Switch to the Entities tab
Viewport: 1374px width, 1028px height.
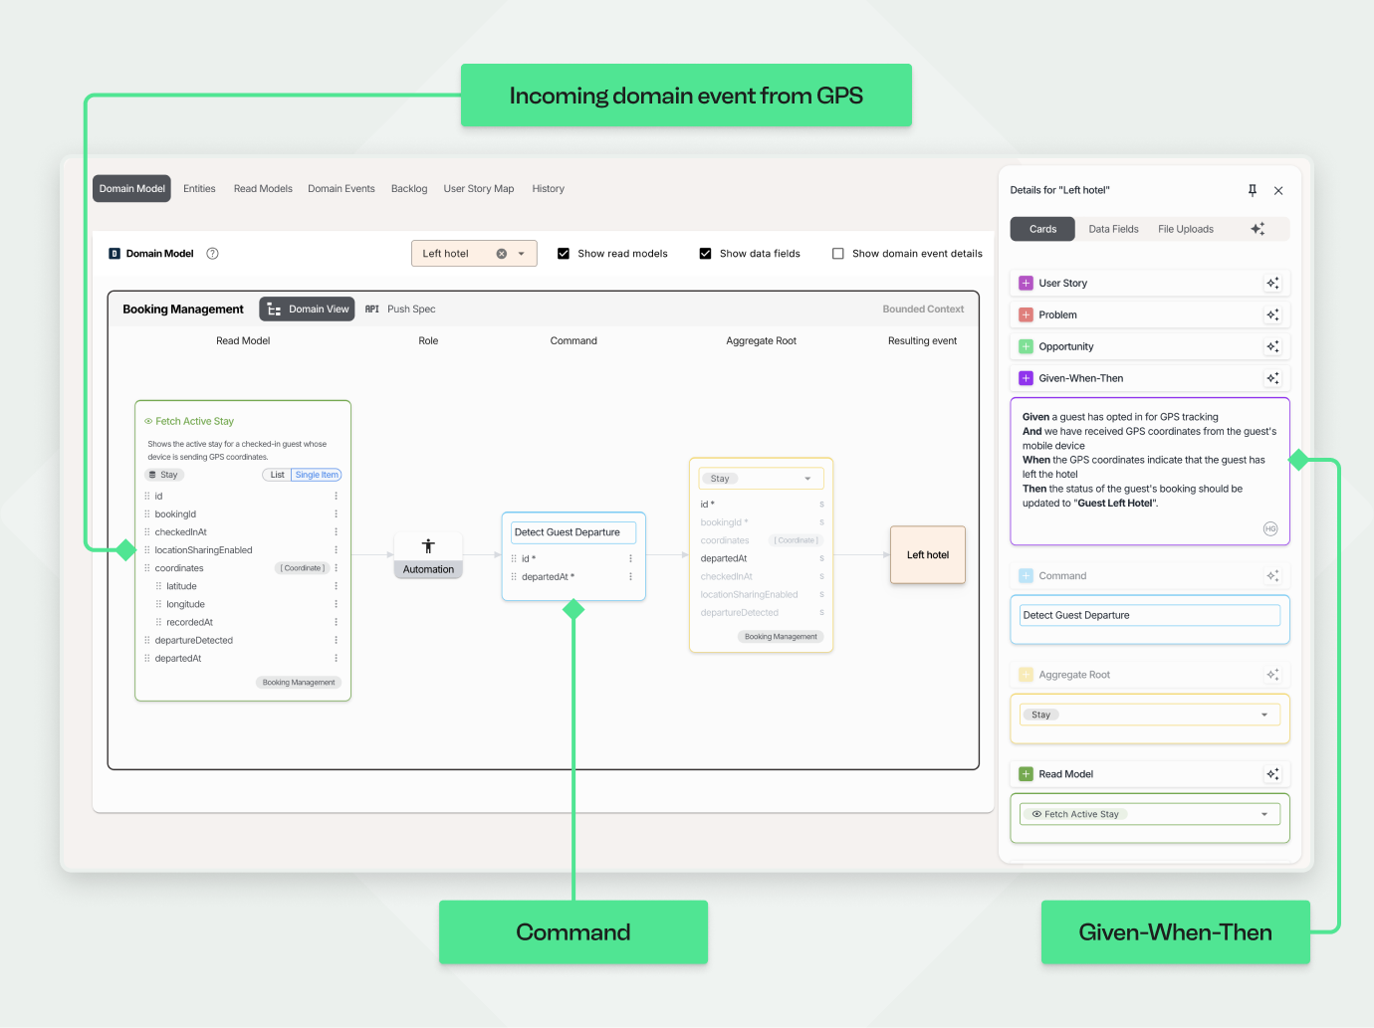click(199, 188)
